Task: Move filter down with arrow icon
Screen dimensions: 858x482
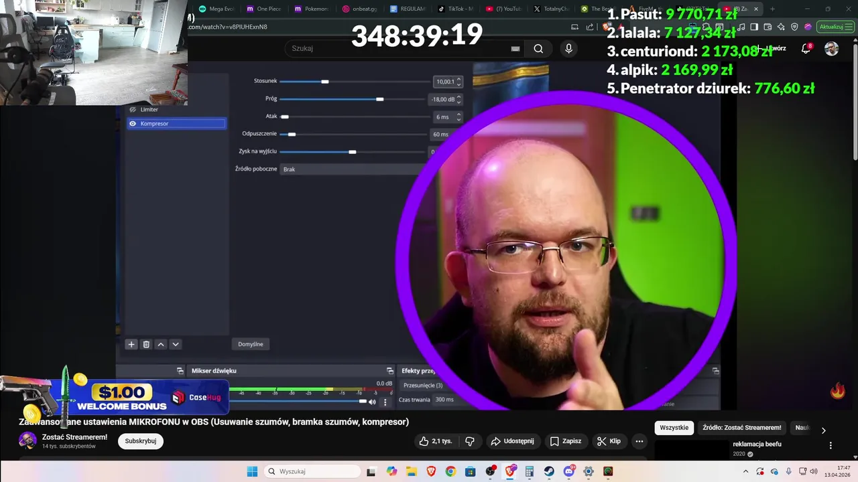Action: [176, 344]
